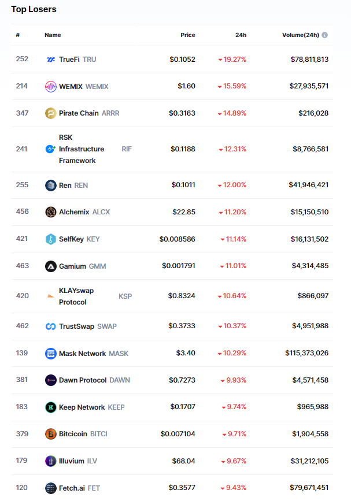
Task: Sort by Volume(24h) column header
Action: pos(300,35)
